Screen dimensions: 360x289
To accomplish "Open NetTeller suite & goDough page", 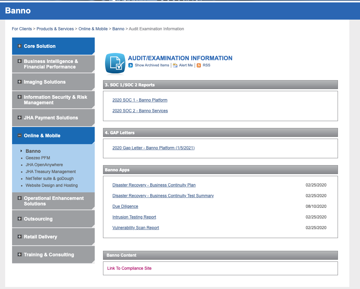I will tap(50, 179).
